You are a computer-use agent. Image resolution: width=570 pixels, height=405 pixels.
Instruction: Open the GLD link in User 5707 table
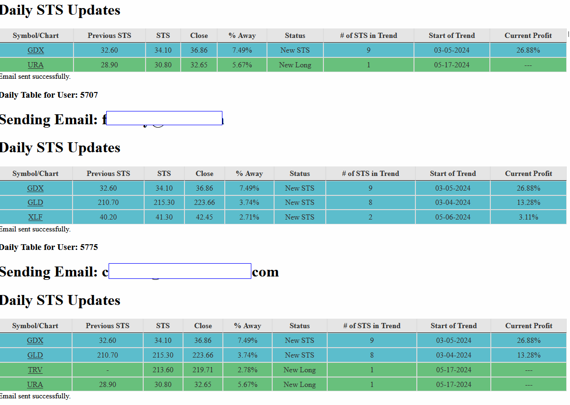point(36,202)
